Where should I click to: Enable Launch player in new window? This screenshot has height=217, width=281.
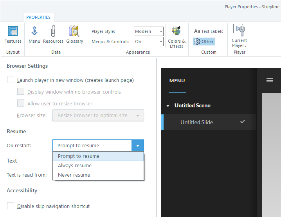point(11,80)
